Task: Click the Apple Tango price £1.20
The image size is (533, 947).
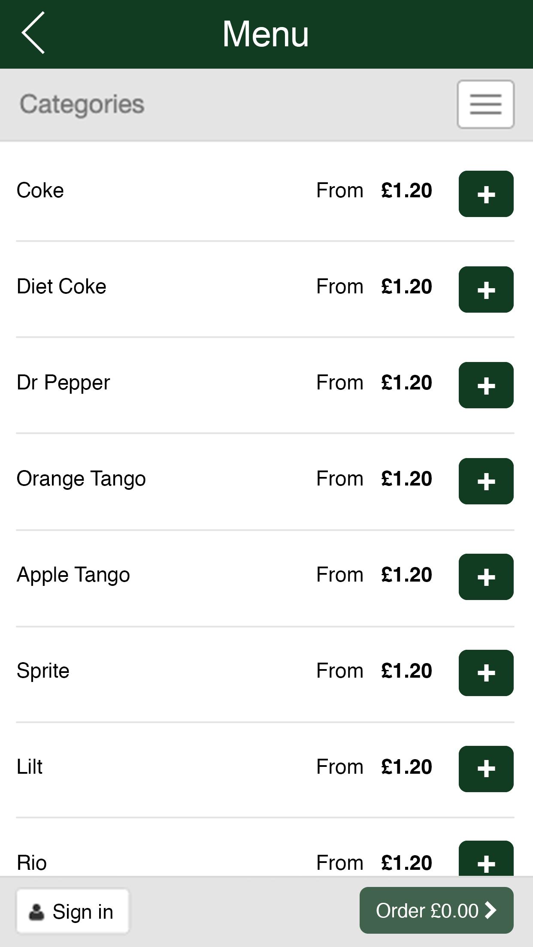Action: pos(406,575)
